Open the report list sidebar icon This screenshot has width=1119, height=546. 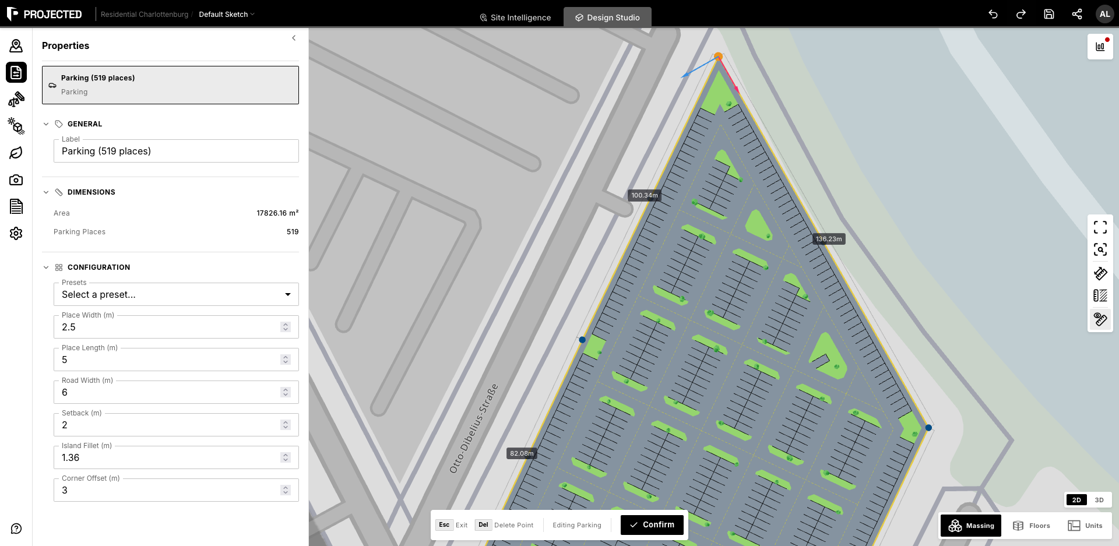[x=16, y=206]
